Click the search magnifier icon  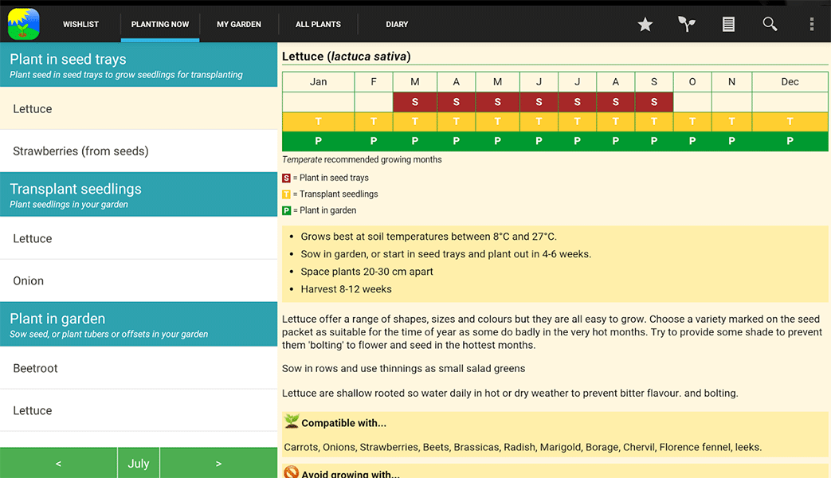770,25
